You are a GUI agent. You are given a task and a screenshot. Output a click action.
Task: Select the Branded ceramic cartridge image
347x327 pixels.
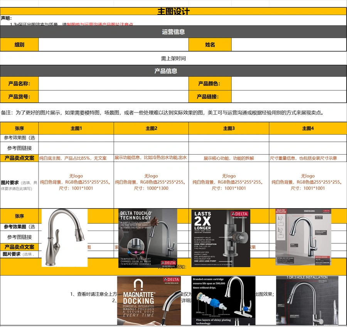point(223,301)
